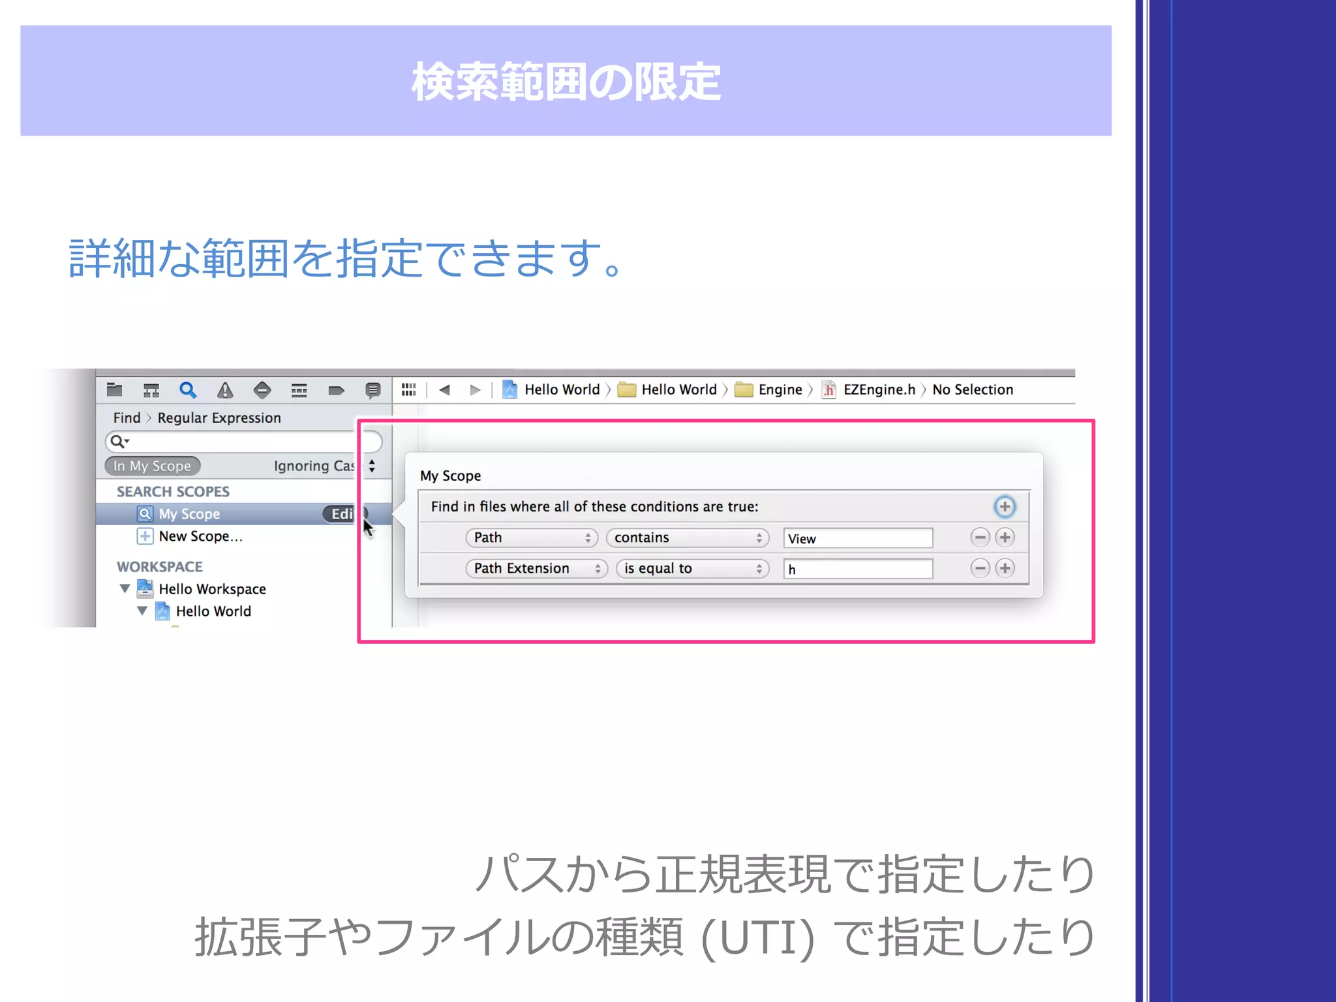Select Hello World project in navigator

(x=213, y=611)
